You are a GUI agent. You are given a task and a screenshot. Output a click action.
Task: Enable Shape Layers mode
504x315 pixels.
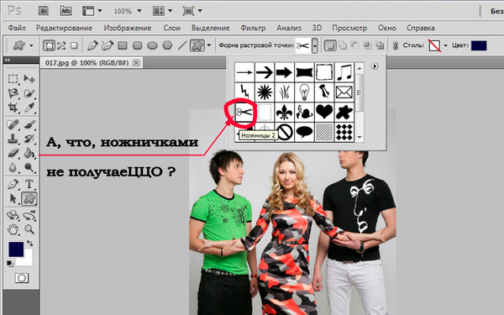[x=49, y=45]
